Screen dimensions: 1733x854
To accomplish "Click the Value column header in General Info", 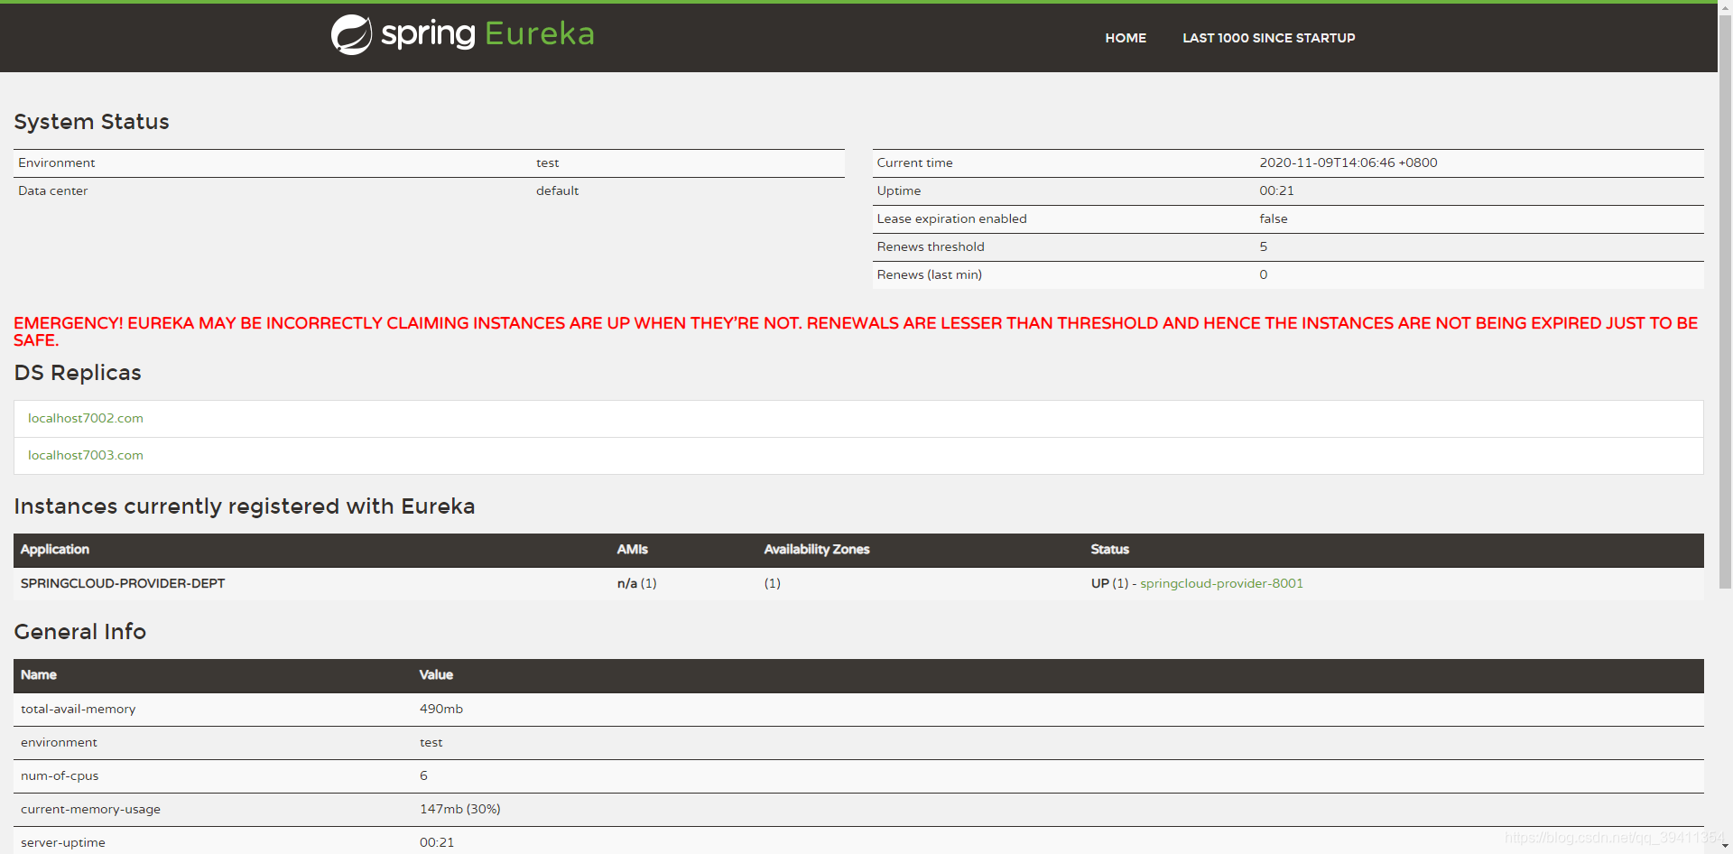I will click(x=436, y=674).
